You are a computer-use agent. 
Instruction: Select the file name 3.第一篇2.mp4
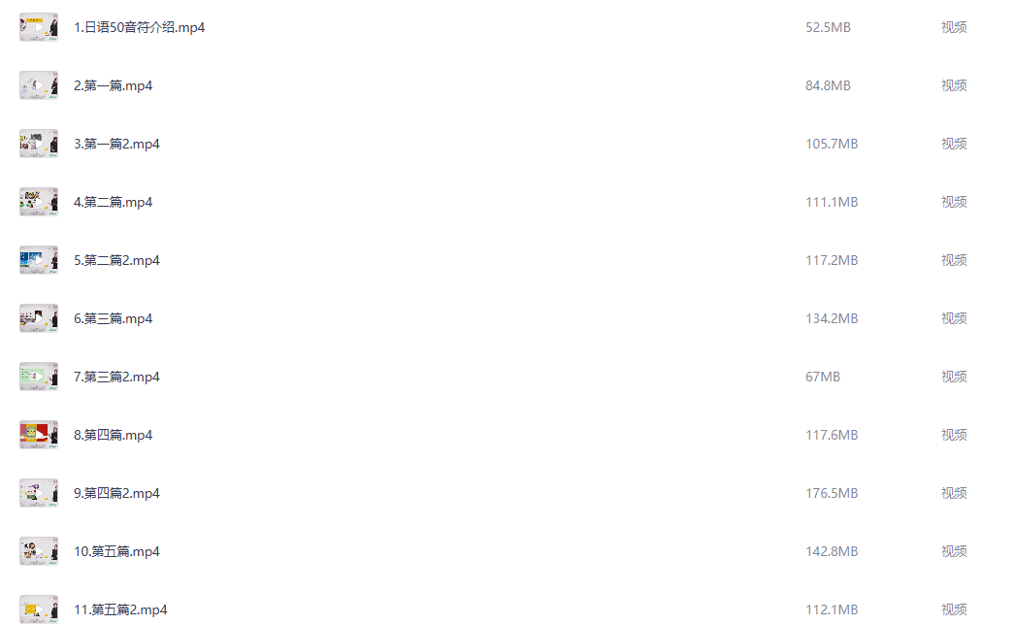[x=116, y=144]
